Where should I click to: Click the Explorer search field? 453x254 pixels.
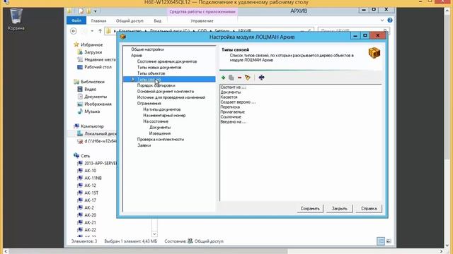[354, 30]
